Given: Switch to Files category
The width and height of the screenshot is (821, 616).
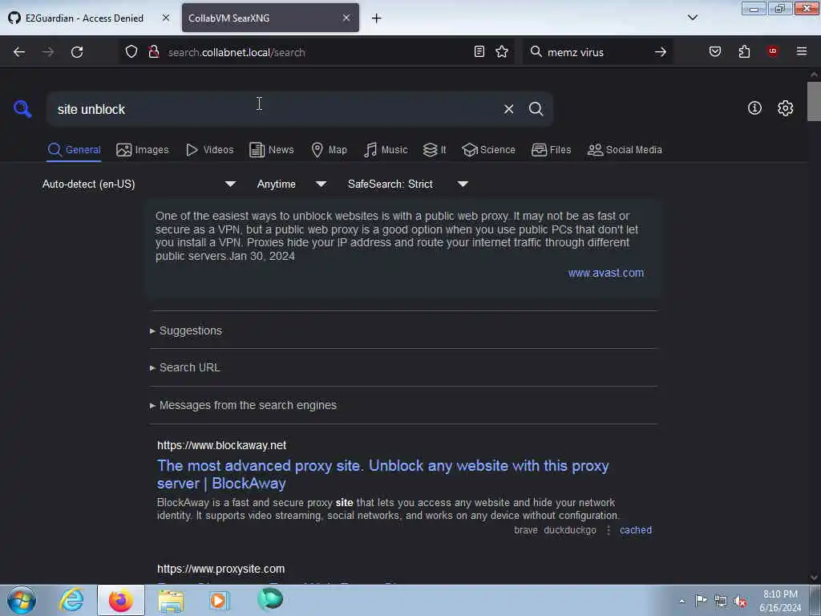Looking at the screenshot, I should click(x=551, y=150).
